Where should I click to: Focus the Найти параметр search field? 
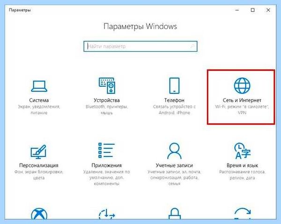[140, 46]
